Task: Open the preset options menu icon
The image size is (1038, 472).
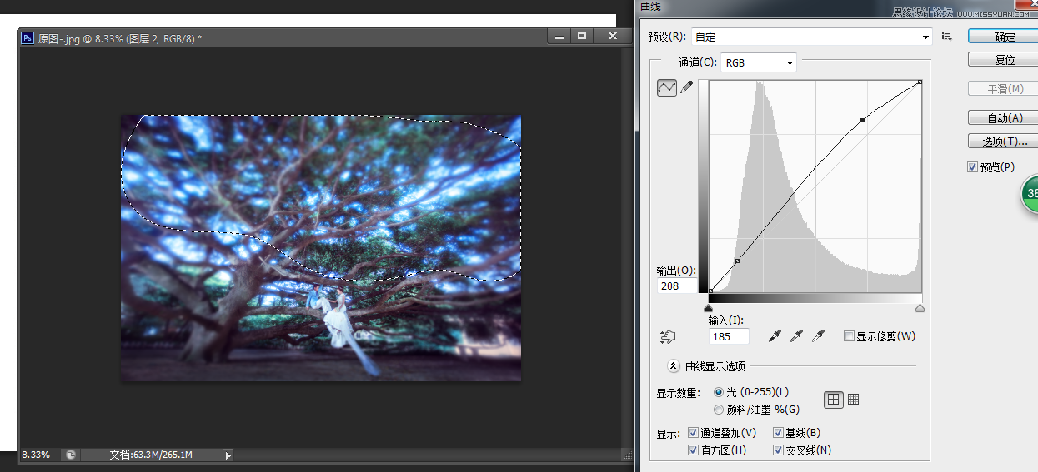Action: click(x=946, y=37)
